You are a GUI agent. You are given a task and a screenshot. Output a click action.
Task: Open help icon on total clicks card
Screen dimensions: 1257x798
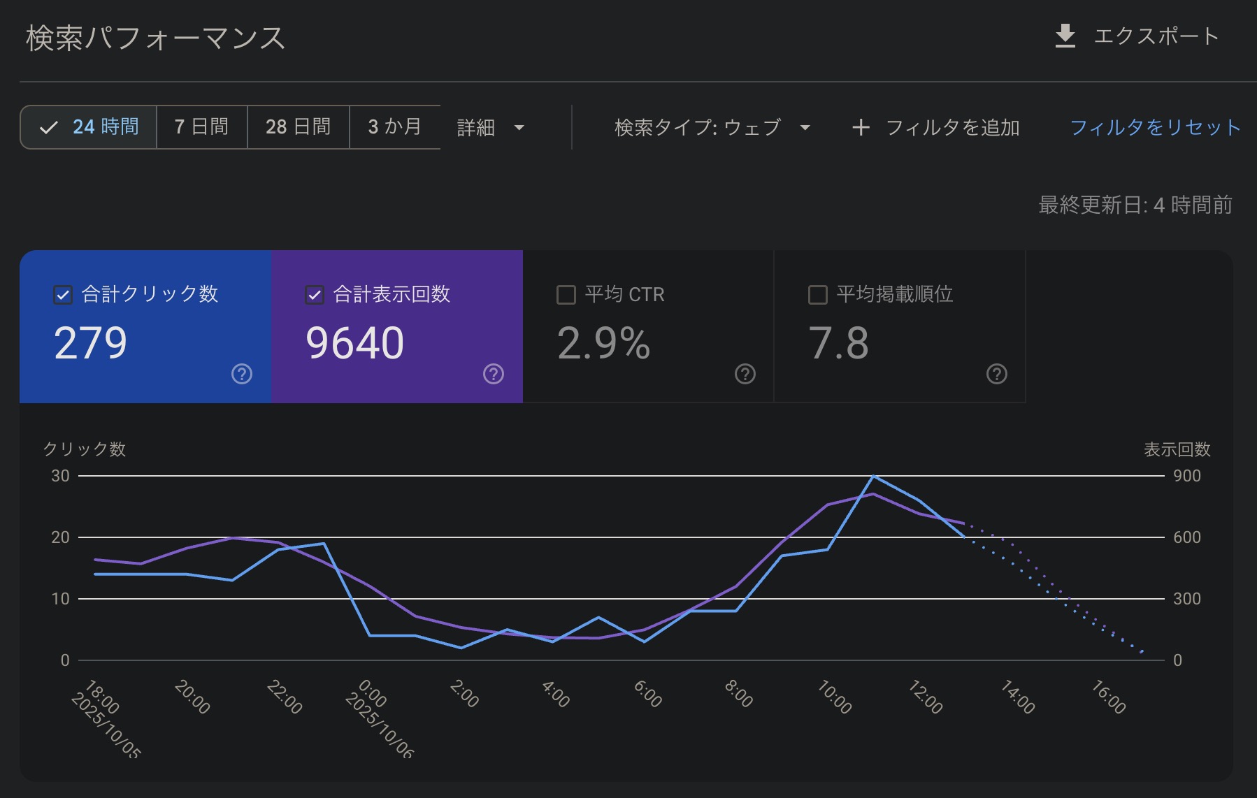tap(242, 375)
